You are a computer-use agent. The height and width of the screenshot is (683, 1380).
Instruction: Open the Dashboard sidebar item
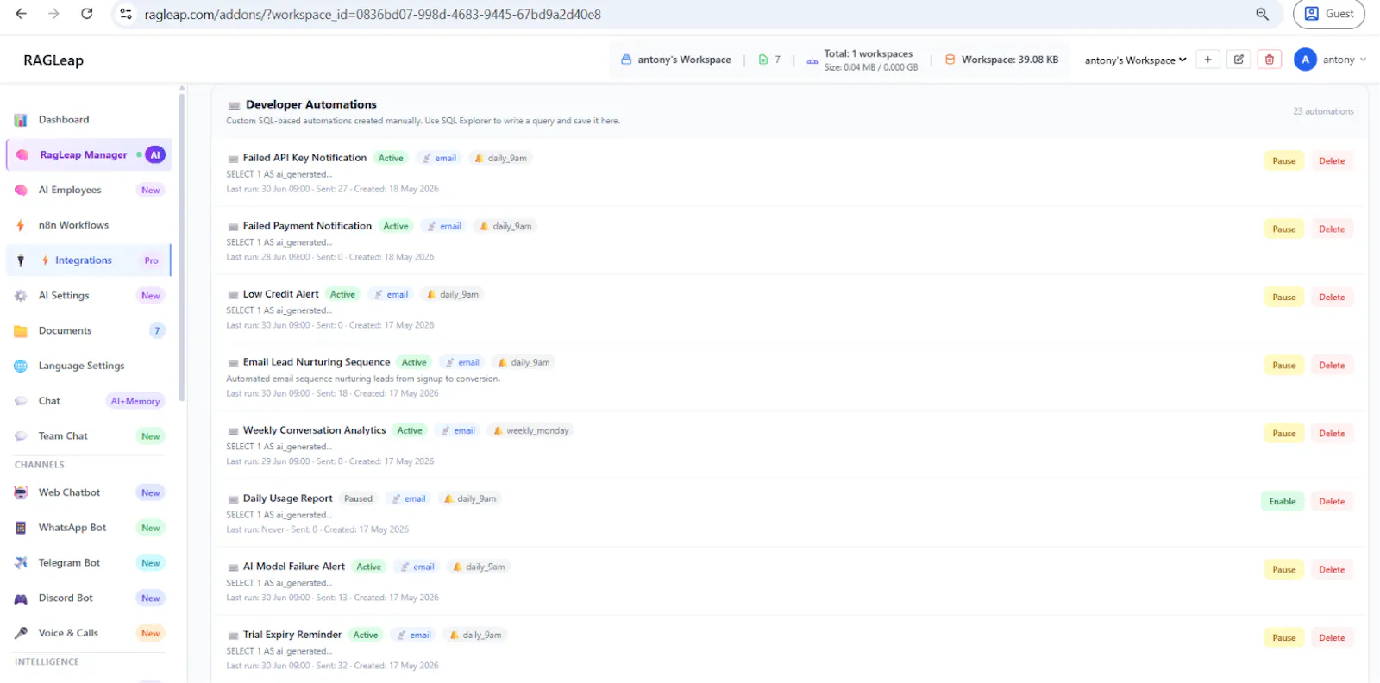click(x=89, y=120)
